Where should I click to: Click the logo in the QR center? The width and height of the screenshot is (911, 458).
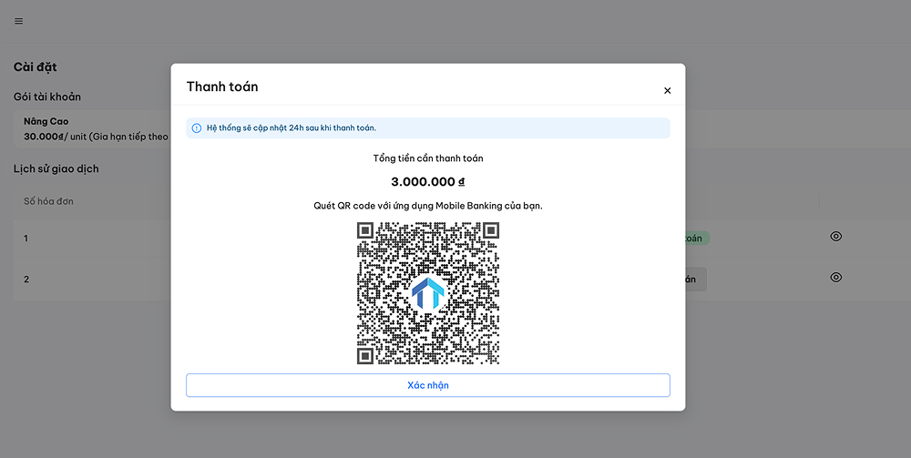427,293
